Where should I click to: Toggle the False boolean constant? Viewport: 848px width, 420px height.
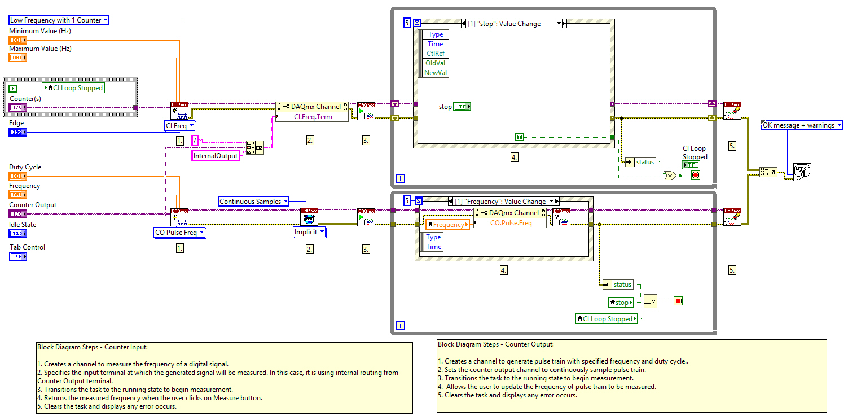(14, 88)
